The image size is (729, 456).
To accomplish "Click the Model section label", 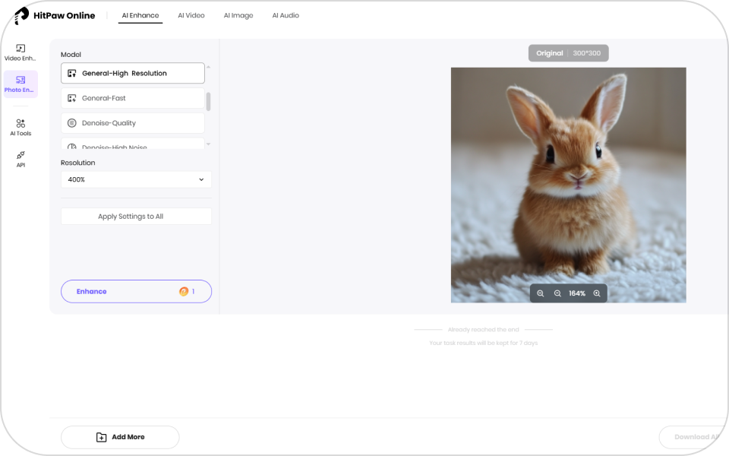I will [71, 55].
